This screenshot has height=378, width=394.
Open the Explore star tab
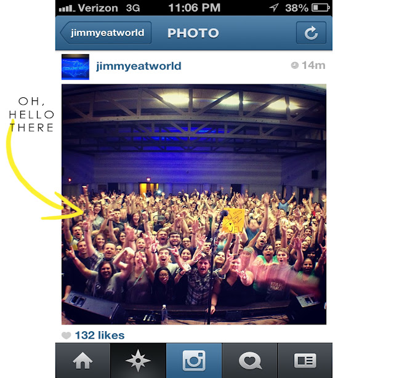[138, 361]
